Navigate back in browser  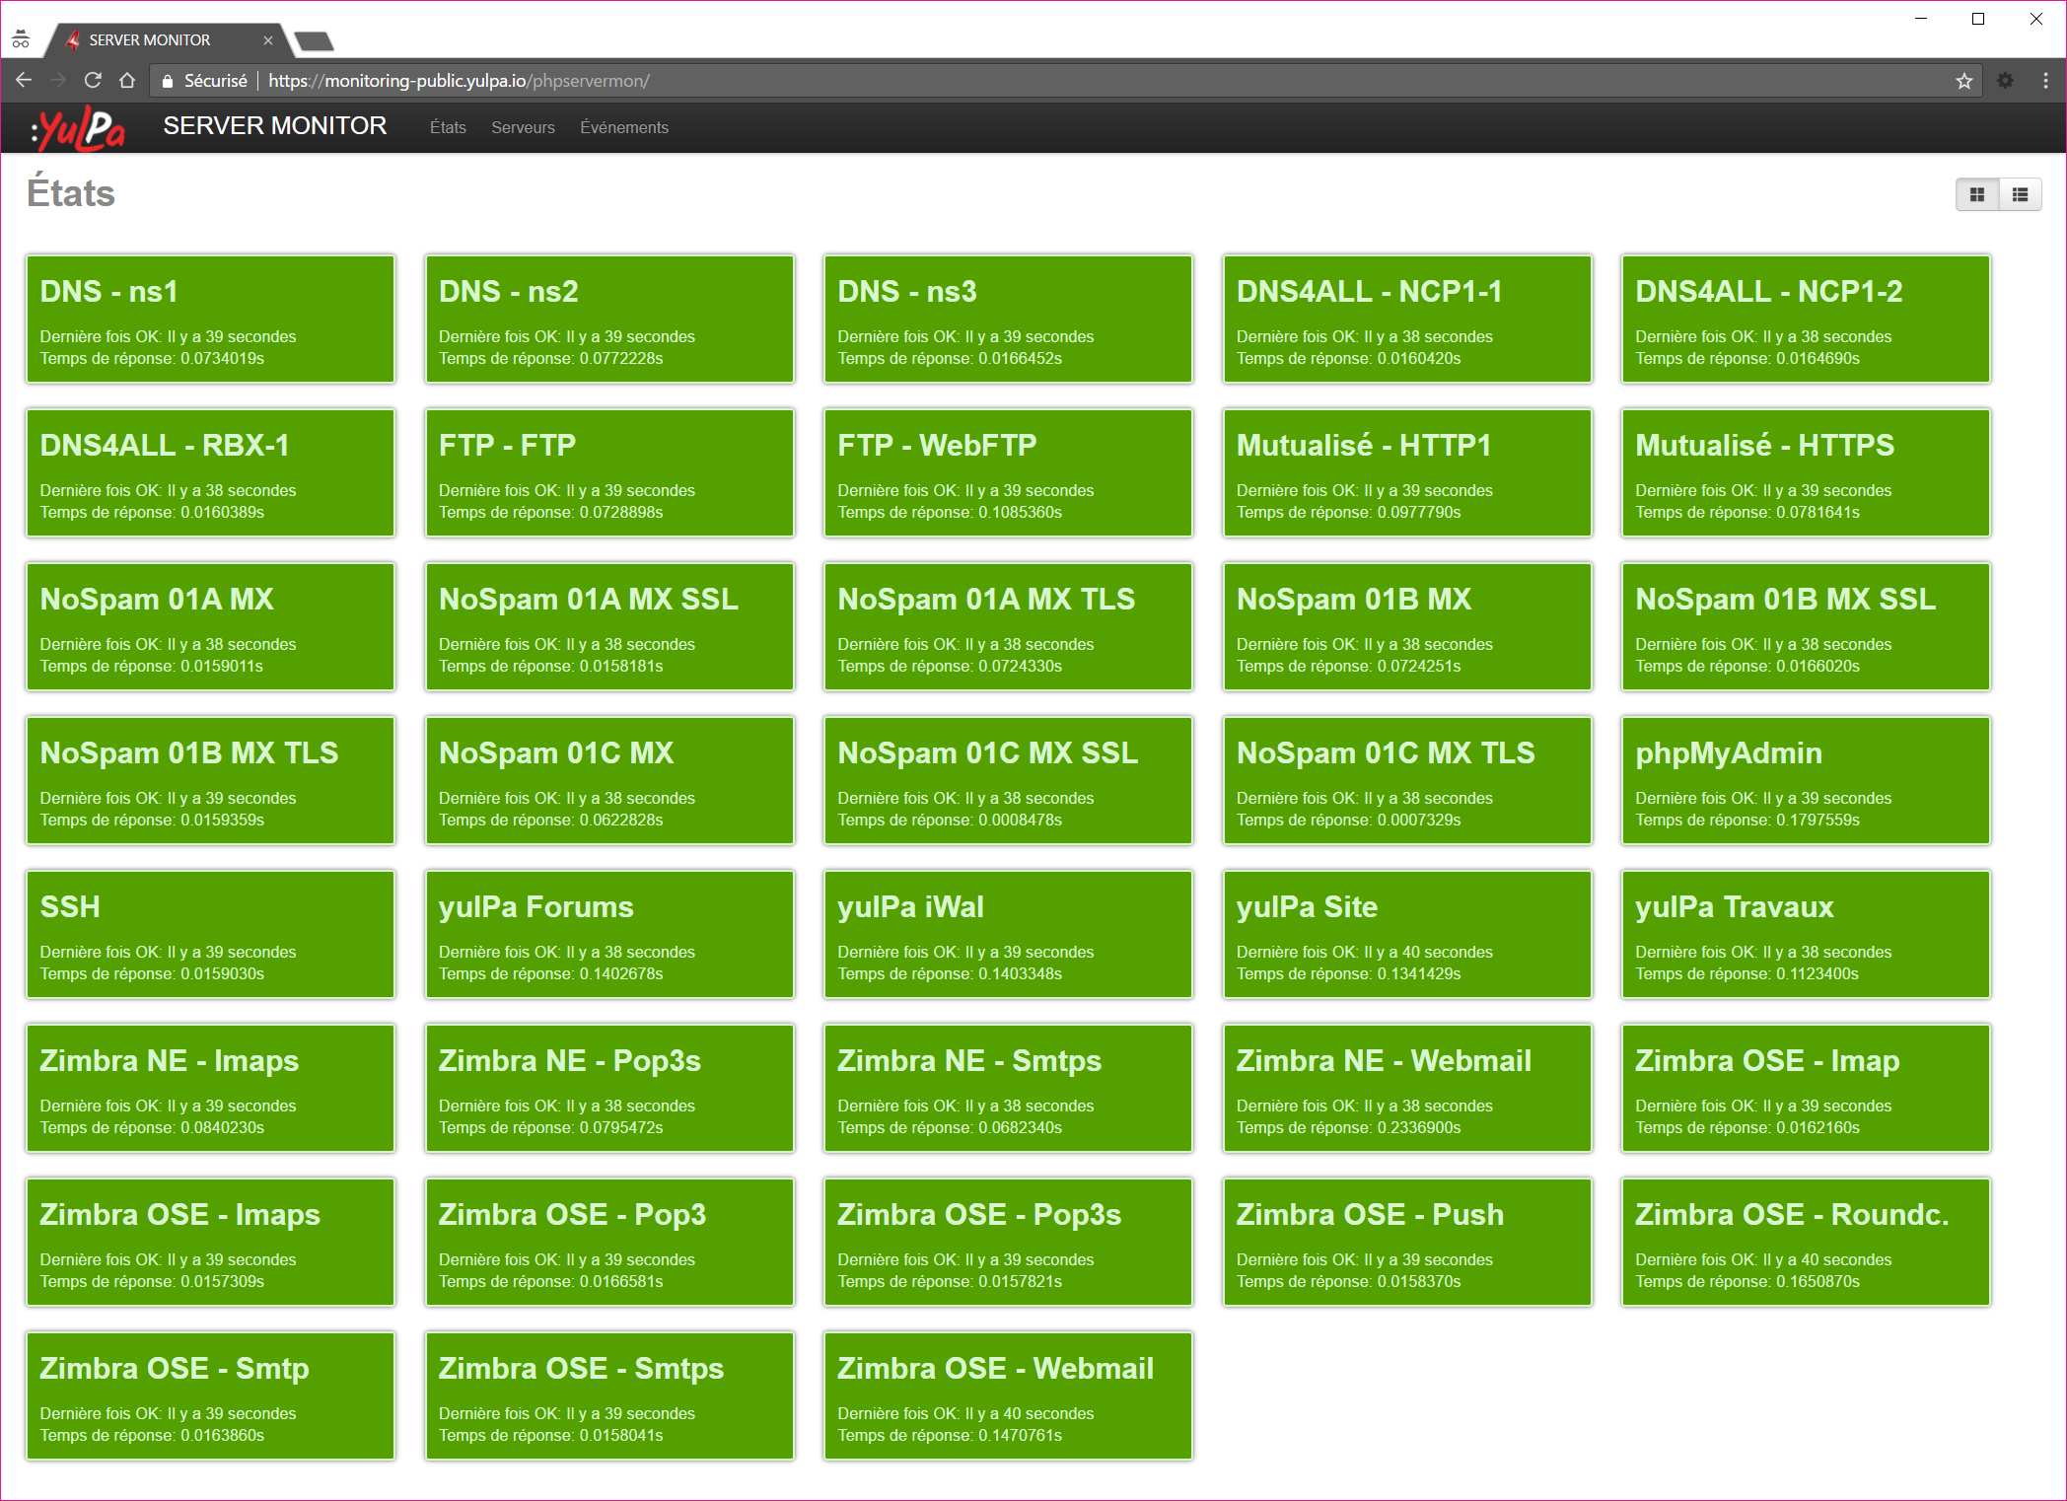[24, 81]
